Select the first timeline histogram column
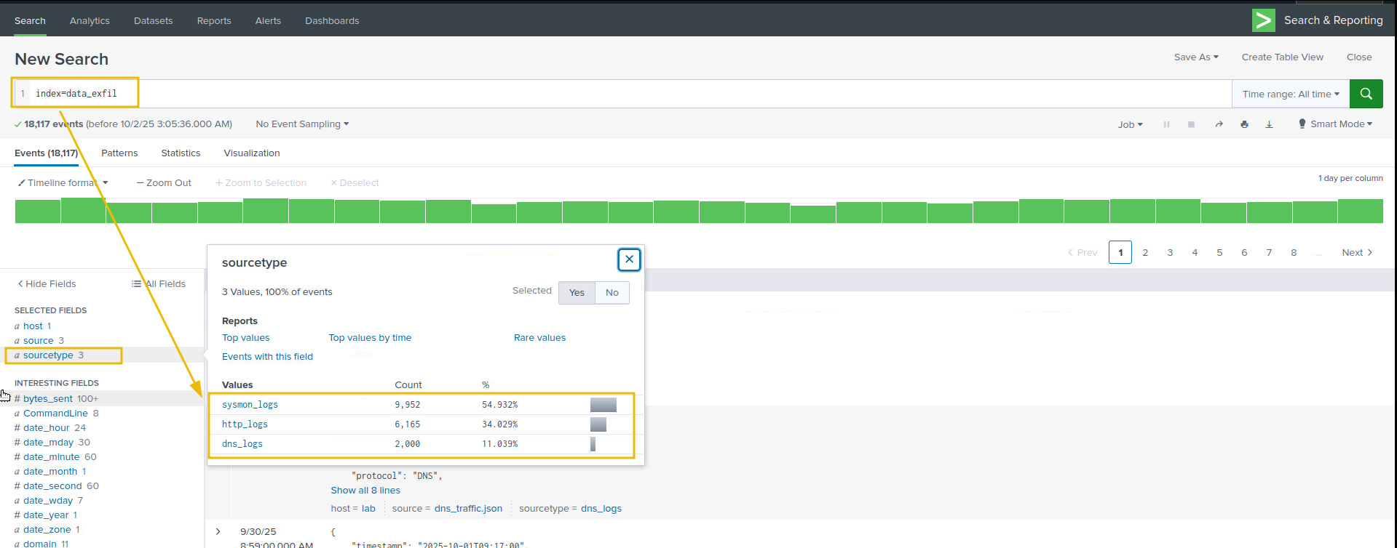The width and height of the screenshot is (1397, 548). 38,211
